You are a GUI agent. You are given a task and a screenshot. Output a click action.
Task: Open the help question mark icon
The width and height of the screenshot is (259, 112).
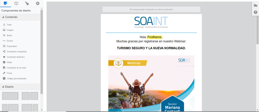pos(256,12)
